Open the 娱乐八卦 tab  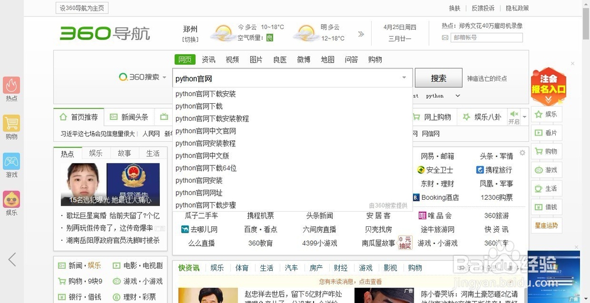pos(482,117)
